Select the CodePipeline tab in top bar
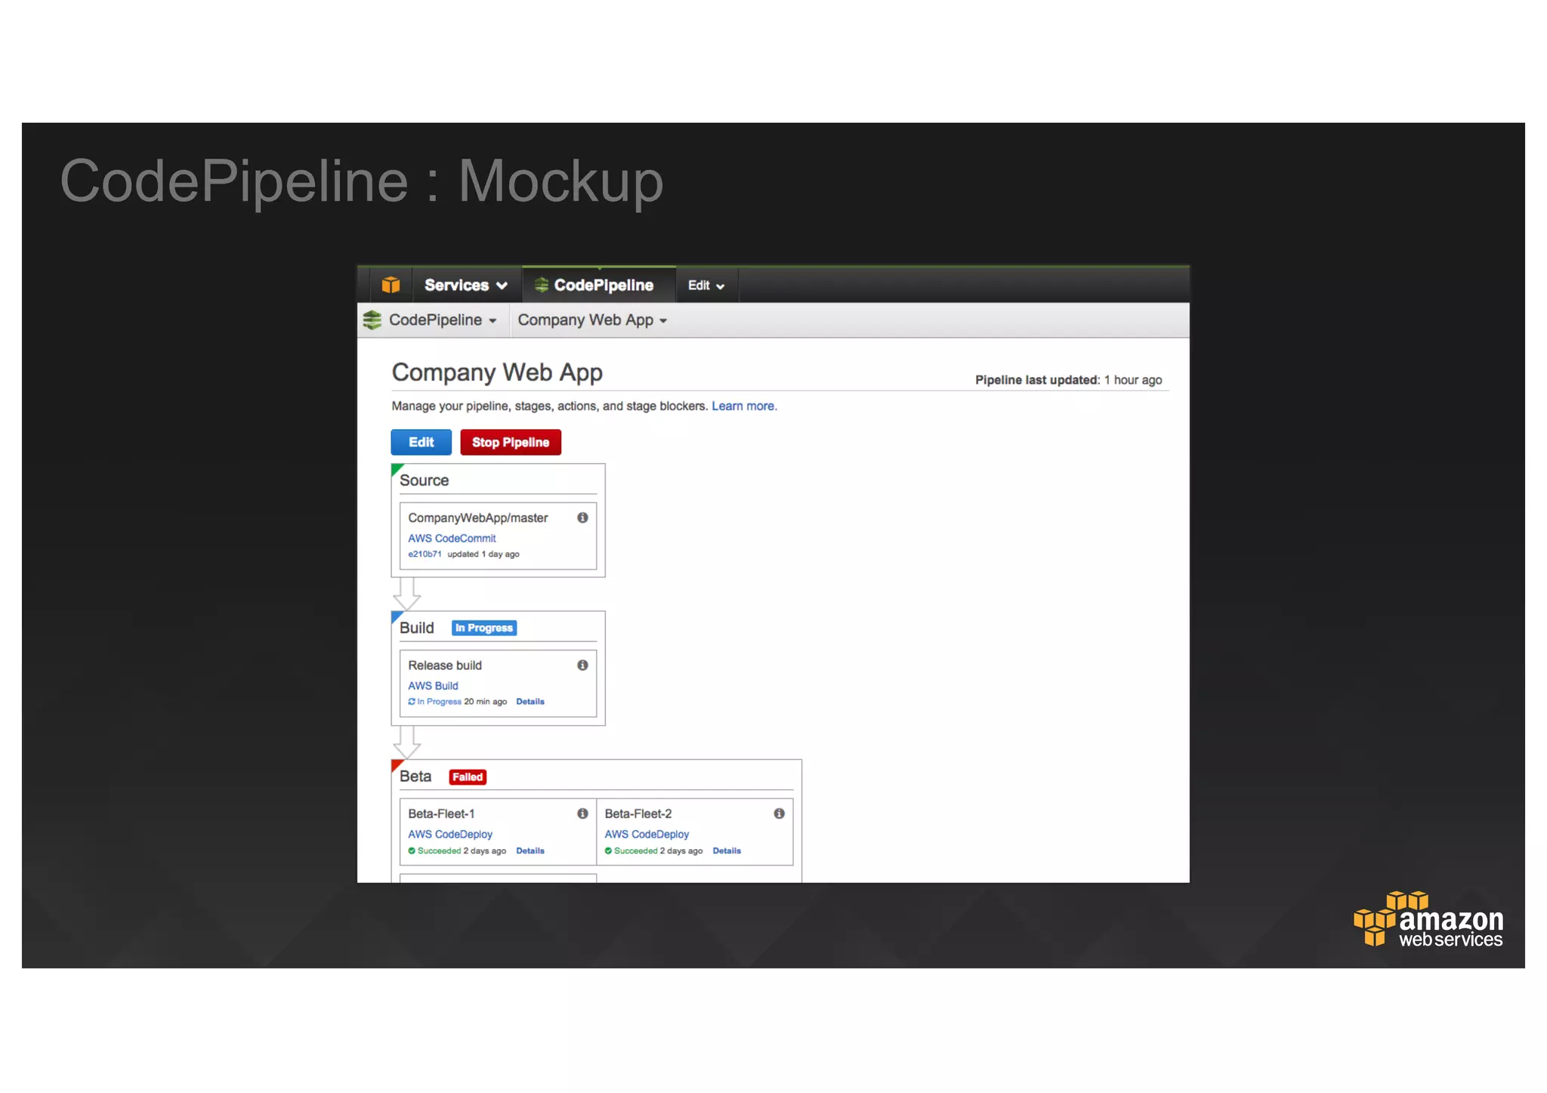 (598, 285)
